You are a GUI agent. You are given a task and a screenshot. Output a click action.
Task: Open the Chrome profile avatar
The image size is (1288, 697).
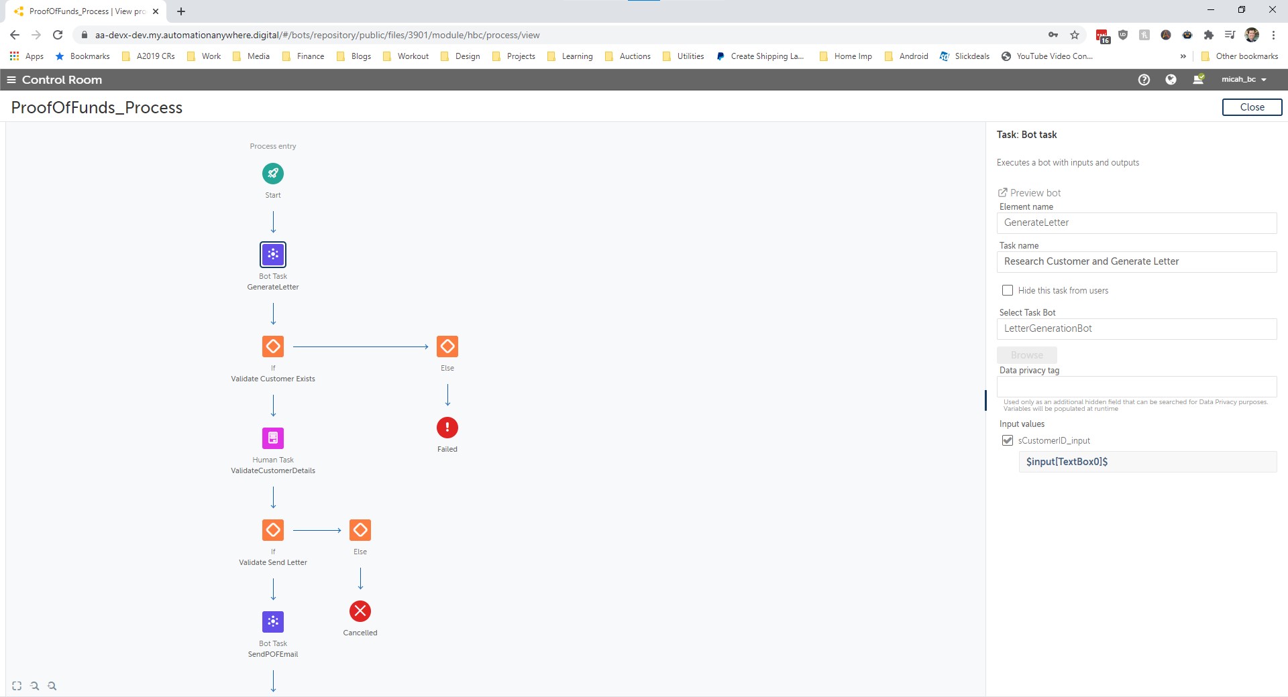pyautogui.click(x=1252, y=35)
